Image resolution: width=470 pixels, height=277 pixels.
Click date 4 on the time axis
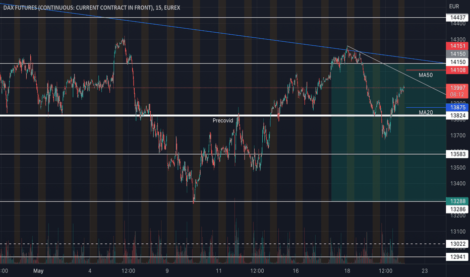click(90, 271)
